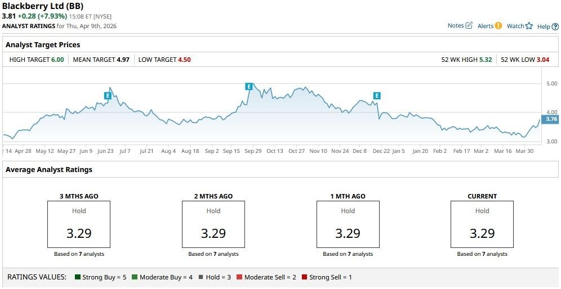Click the dark green Strong Buy swatch
Viewport: 561px width, 289px height.
77,277
